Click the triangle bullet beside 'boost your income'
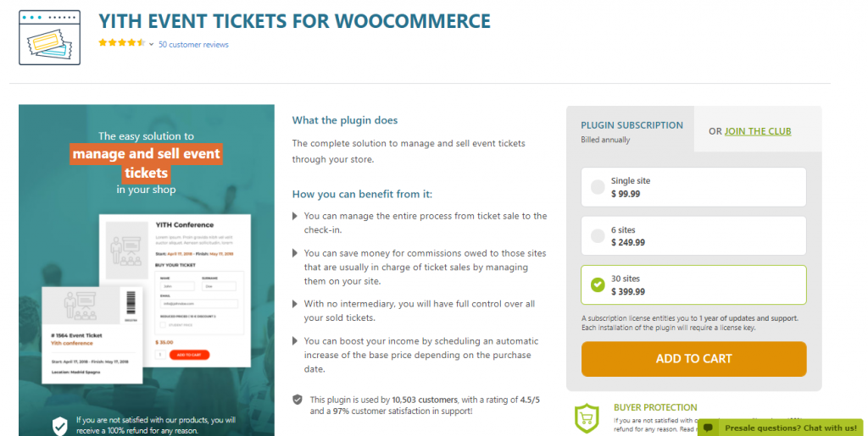The image size is (868, 436). (295, 341)
